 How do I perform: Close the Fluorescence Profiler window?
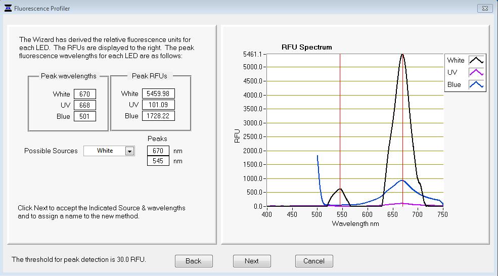(x=485, y=9)
